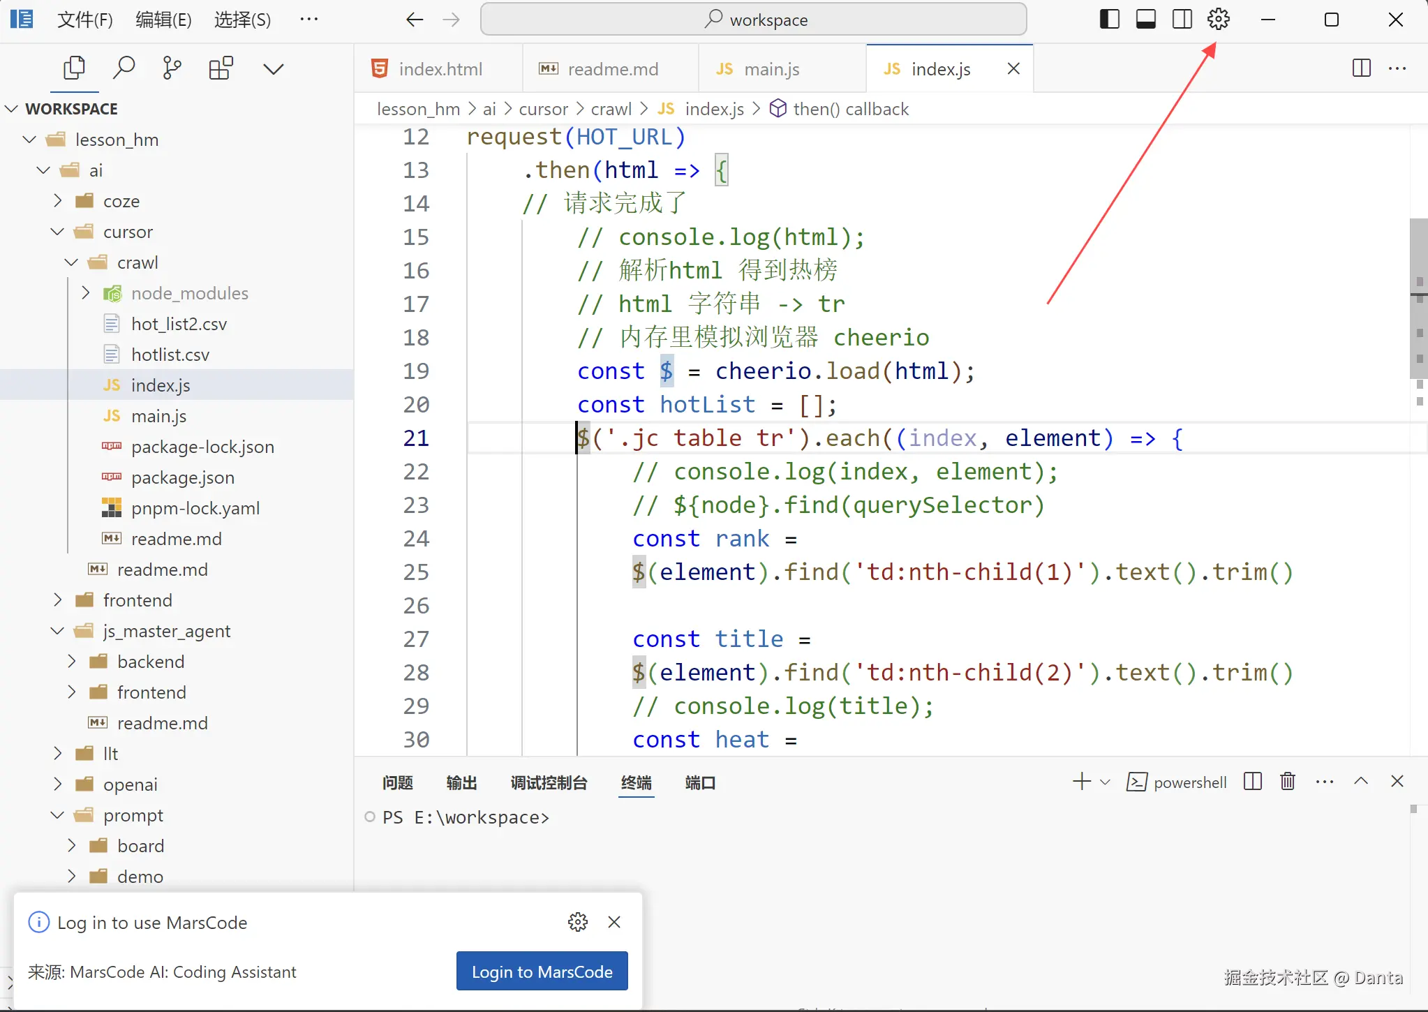This screenshot has height=1012, width=1428.
Task: Click crawl in the breadcrumb path
Action: pyautogui.click(x=611, y=109)
